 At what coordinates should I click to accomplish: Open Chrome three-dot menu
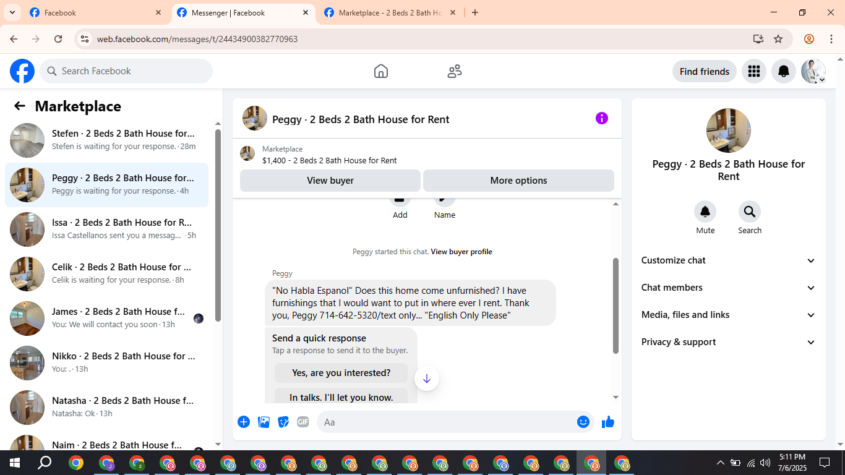pyautogui.click(x=831, y=39)
